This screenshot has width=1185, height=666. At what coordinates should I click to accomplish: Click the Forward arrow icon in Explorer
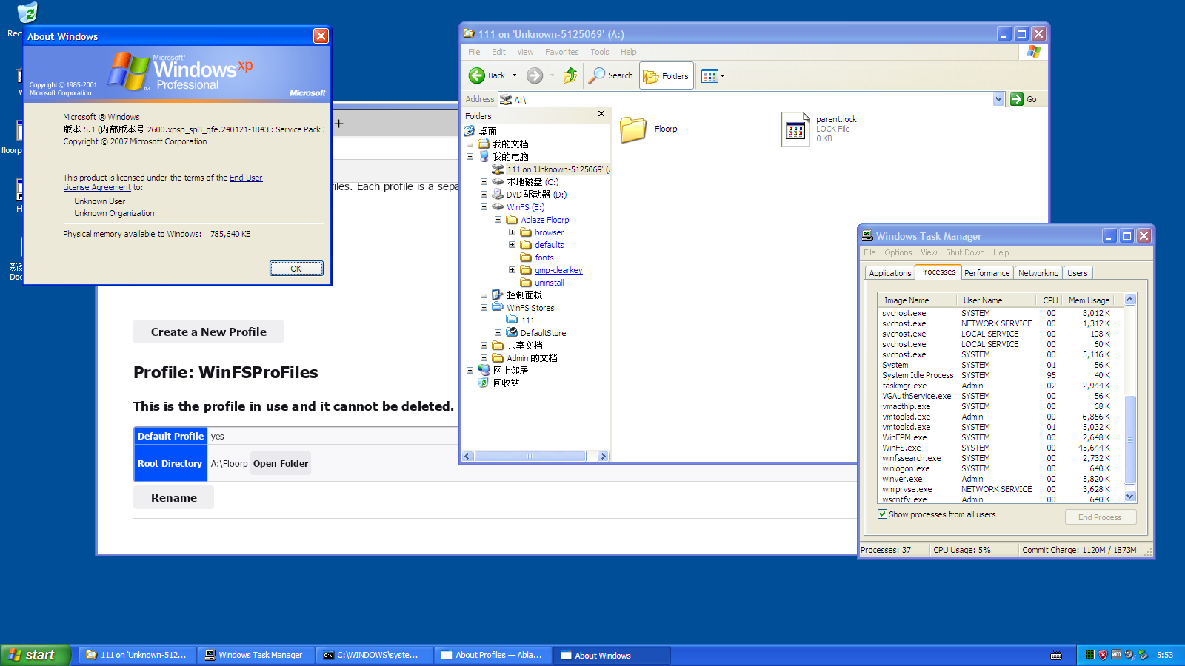[x=535, y=75]
